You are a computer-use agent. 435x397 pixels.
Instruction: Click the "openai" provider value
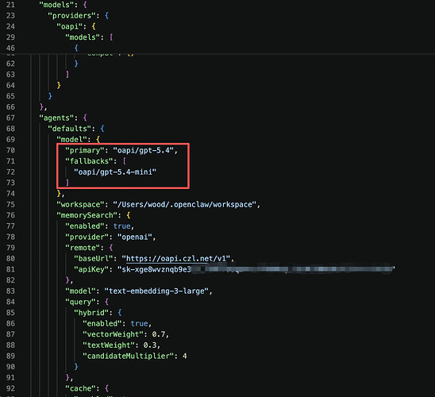[x=135, y=237]
